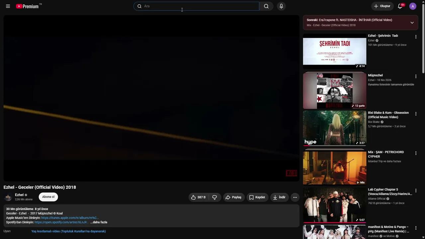Expand description with daha fazla

[x=99, y=222]
